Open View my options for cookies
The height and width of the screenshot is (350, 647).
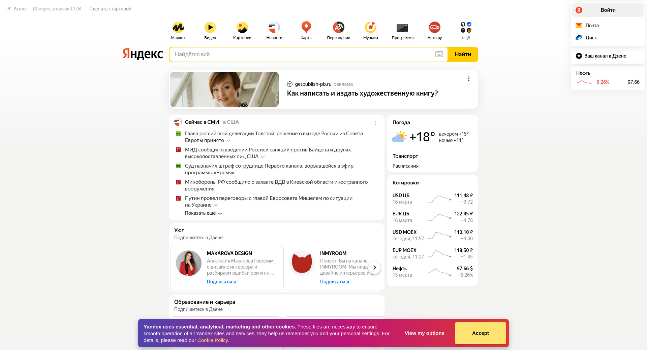click(424, 333)
